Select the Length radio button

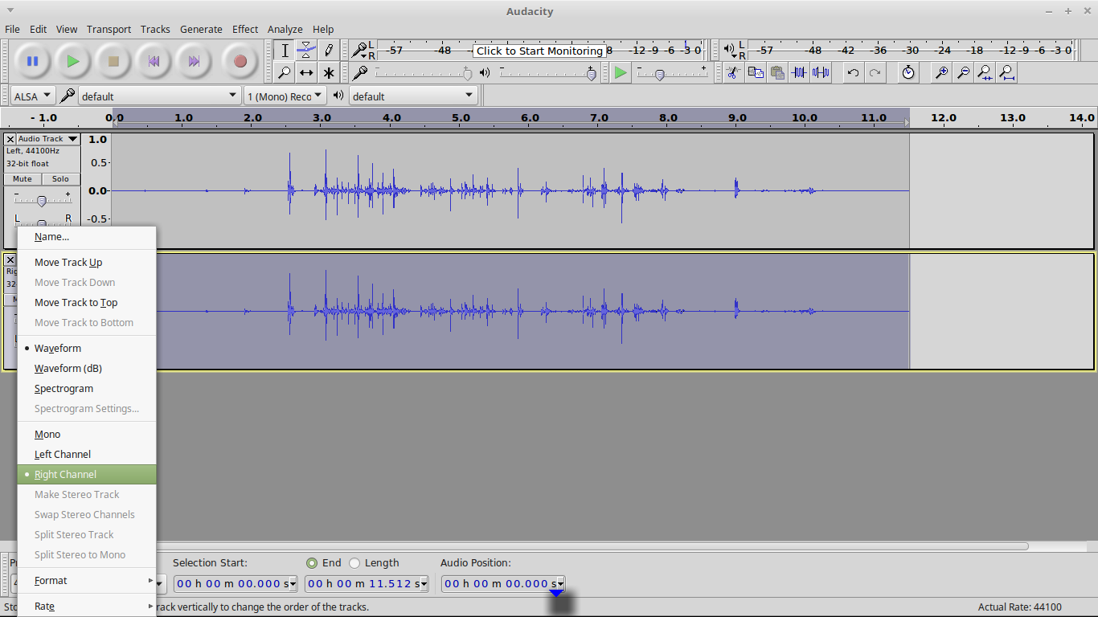click(354, 563)
